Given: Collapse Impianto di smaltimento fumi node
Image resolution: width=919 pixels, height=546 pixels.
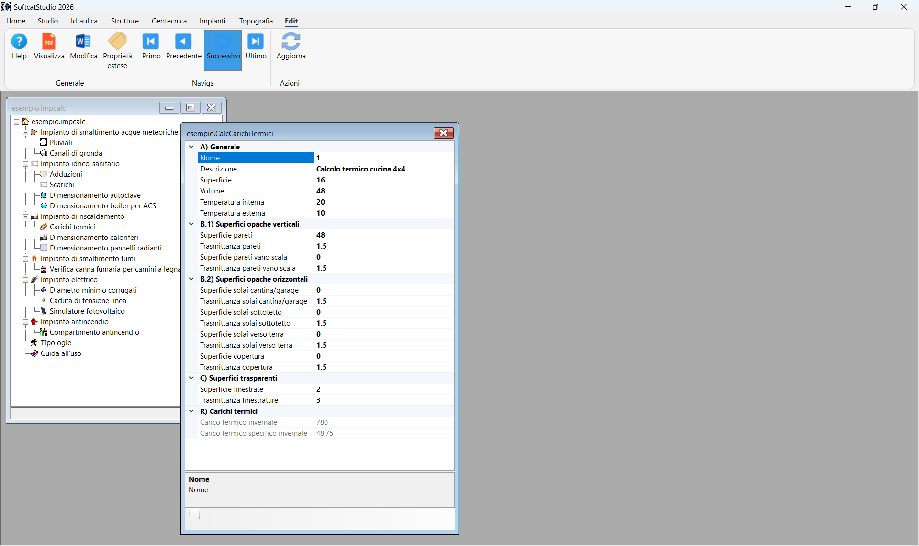Looking at the screenshot, I should click(x=25, y=259).
